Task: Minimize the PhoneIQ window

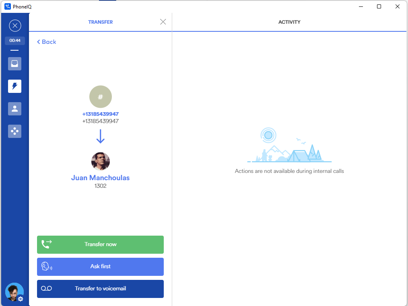Action: coord(361,6)
